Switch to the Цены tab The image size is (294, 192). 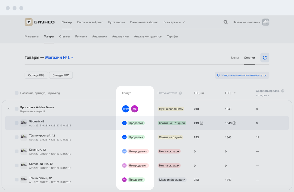coord(235,58)
